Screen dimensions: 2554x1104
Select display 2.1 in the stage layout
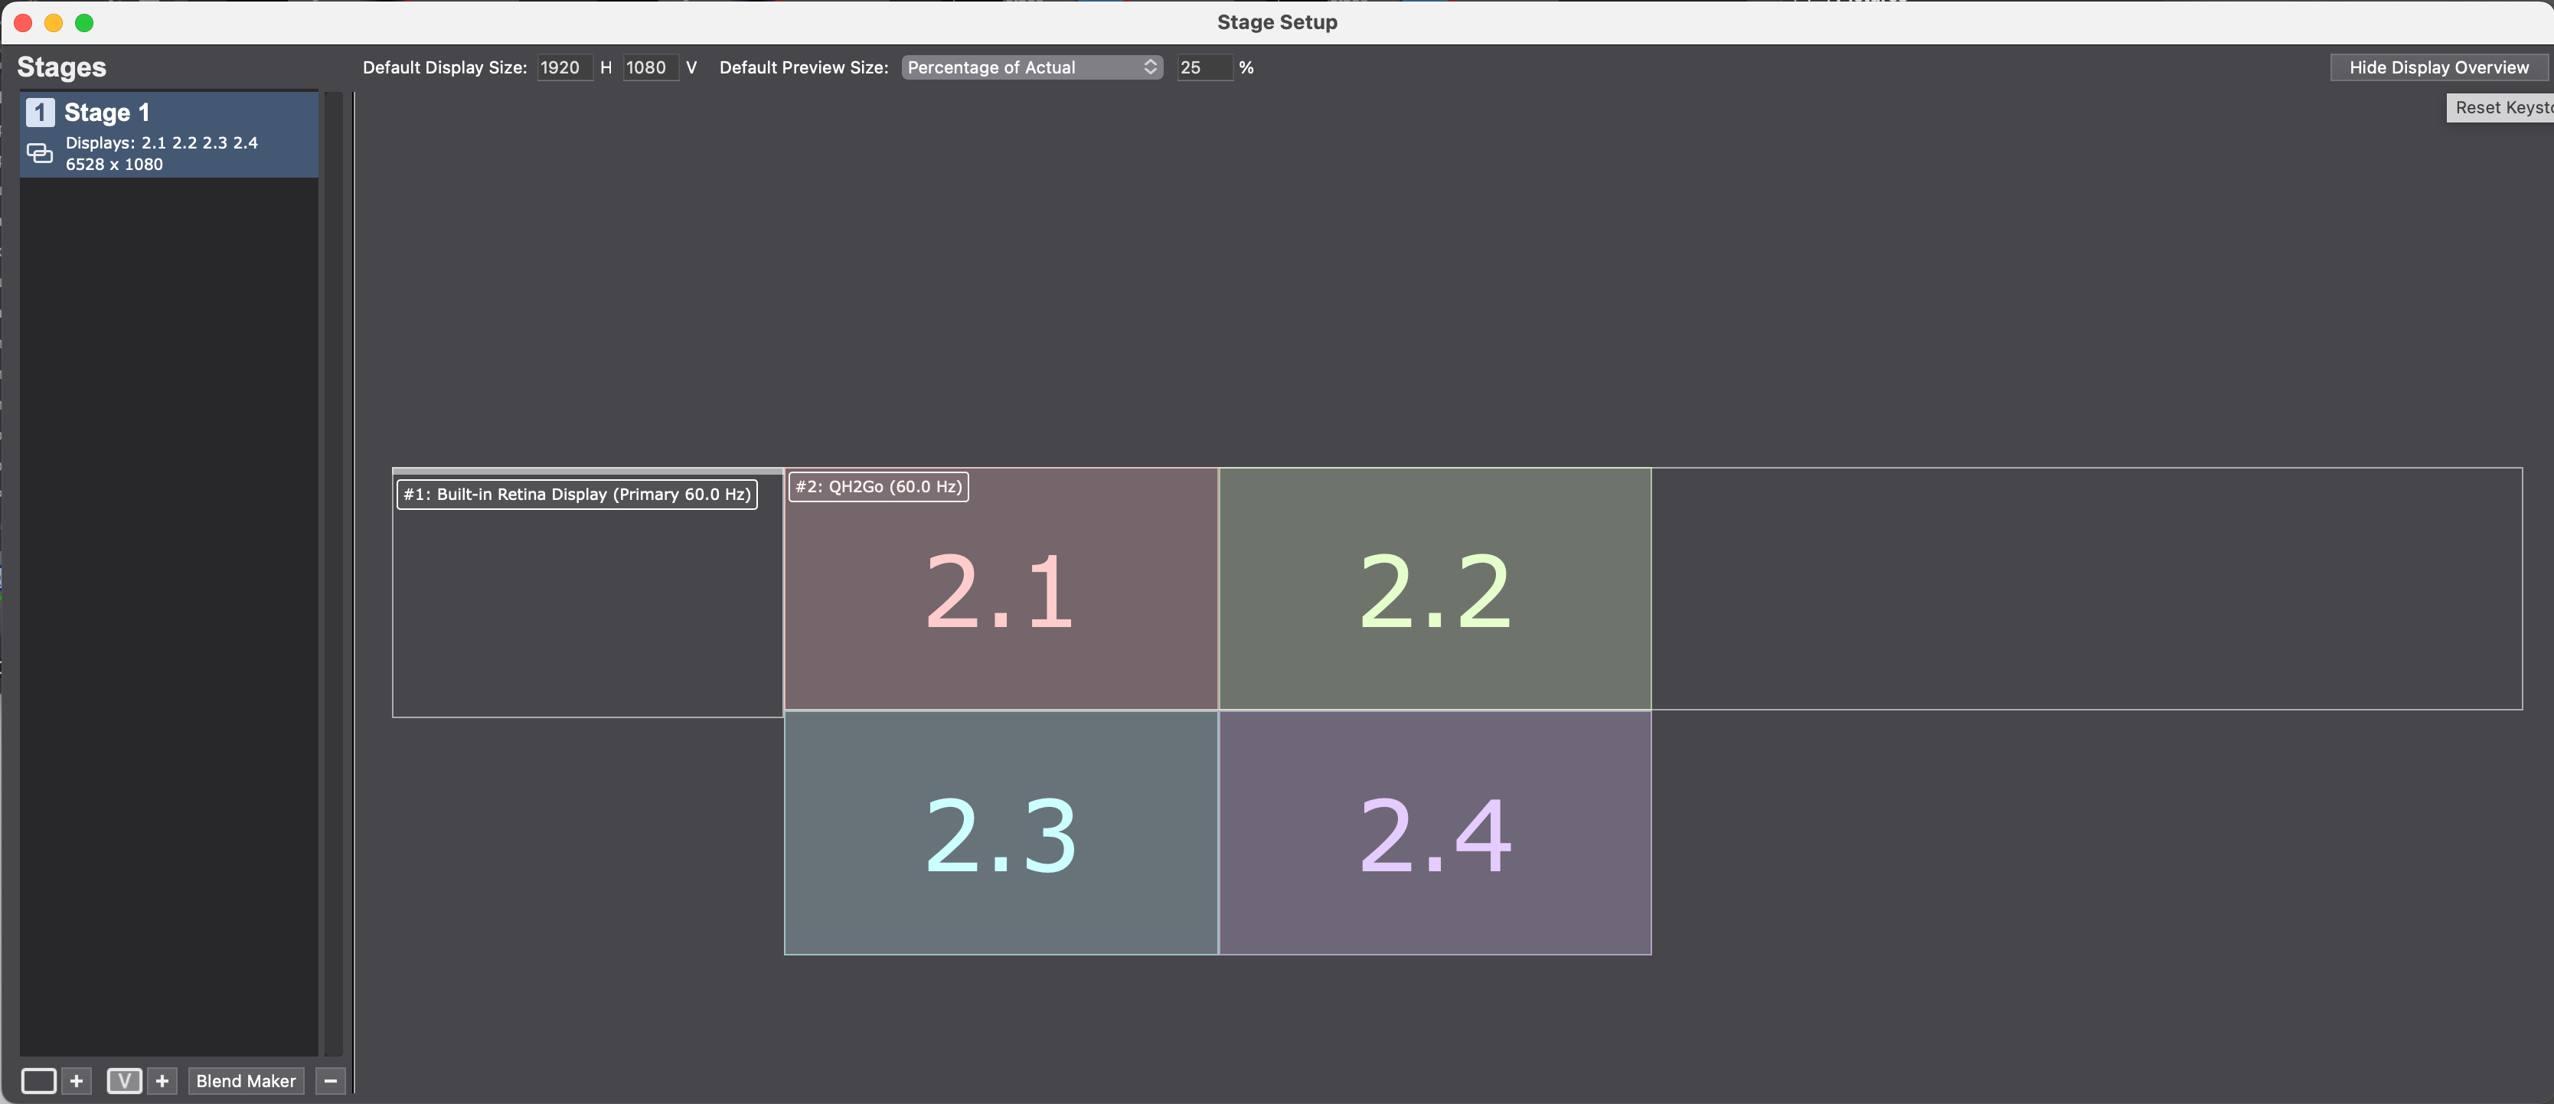click(x=999, y=590)
